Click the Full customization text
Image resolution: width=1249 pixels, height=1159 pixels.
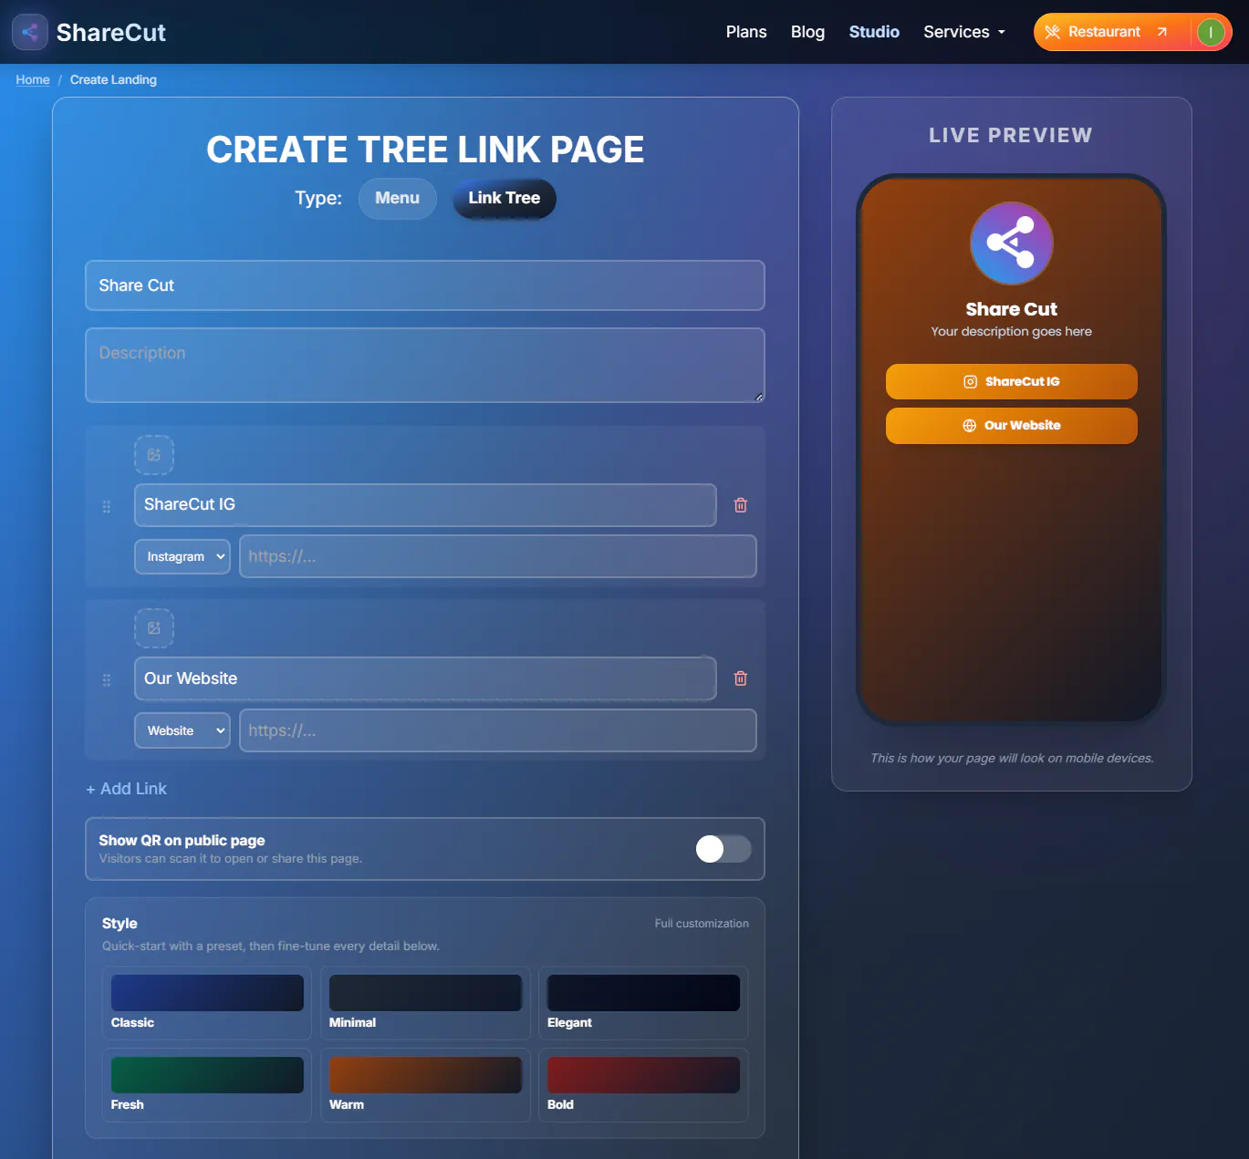click(x=702, y=924)
